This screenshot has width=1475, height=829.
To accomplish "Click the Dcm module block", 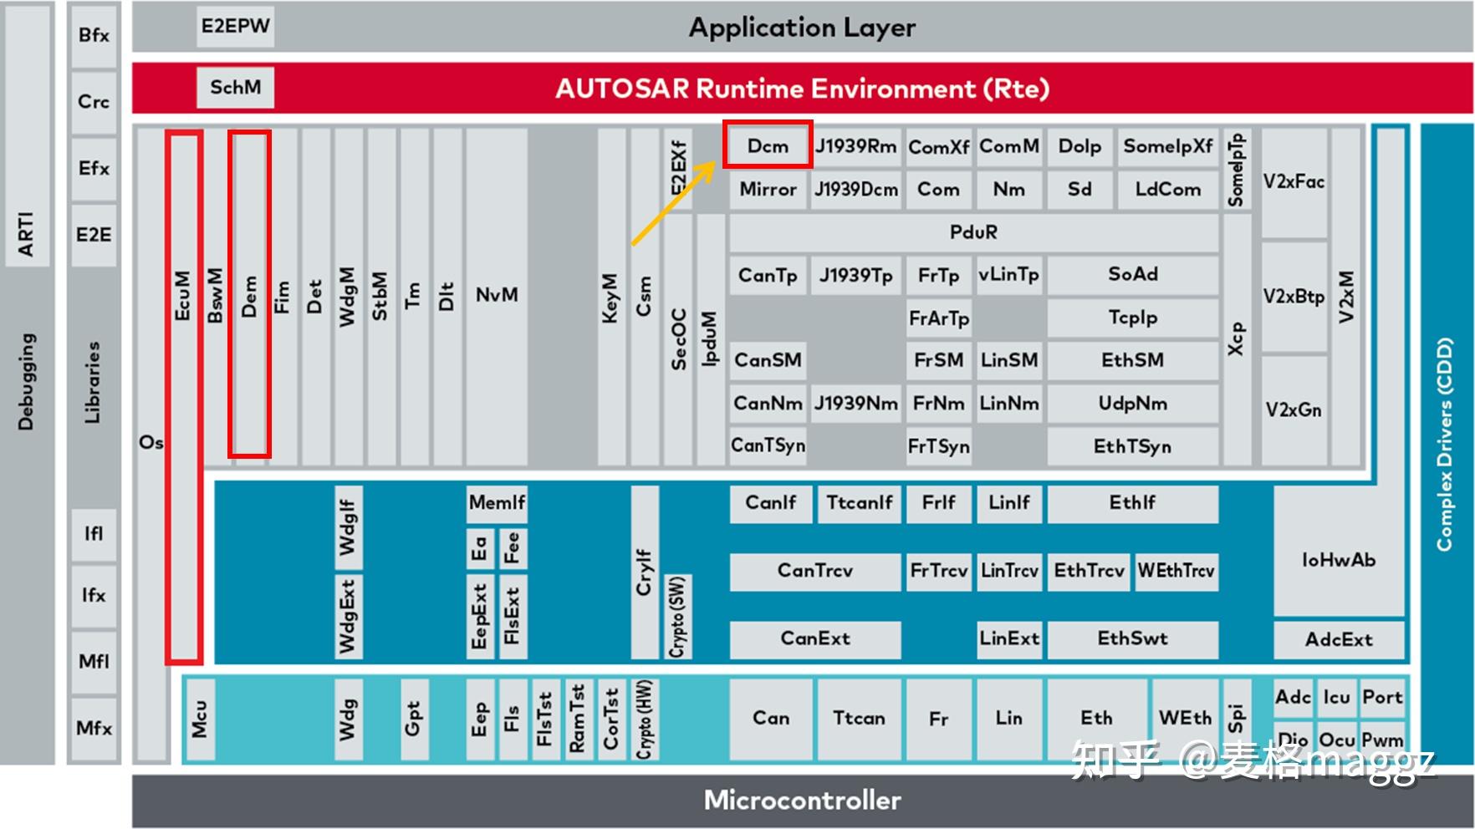I will (768, 146).
